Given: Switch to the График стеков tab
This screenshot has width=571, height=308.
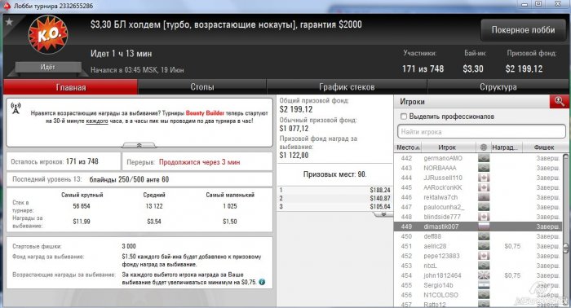Looking at the screenshot, I should pos(347,87).
